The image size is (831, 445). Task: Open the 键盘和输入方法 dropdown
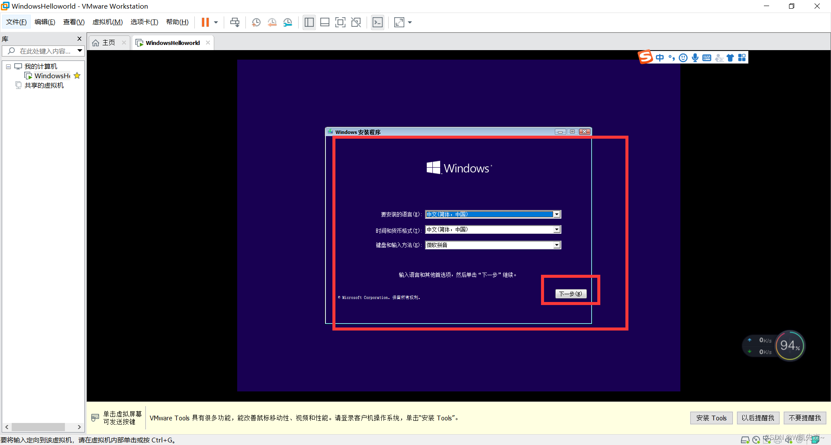click(x=493, y=245)
